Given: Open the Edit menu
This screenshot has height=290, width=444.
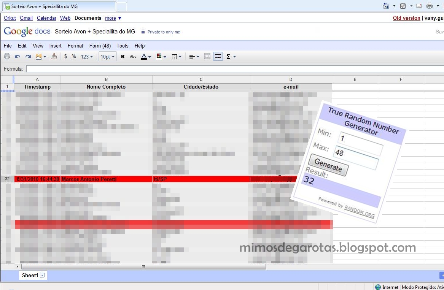Looking at the screenshot, I should pos(22,46).
